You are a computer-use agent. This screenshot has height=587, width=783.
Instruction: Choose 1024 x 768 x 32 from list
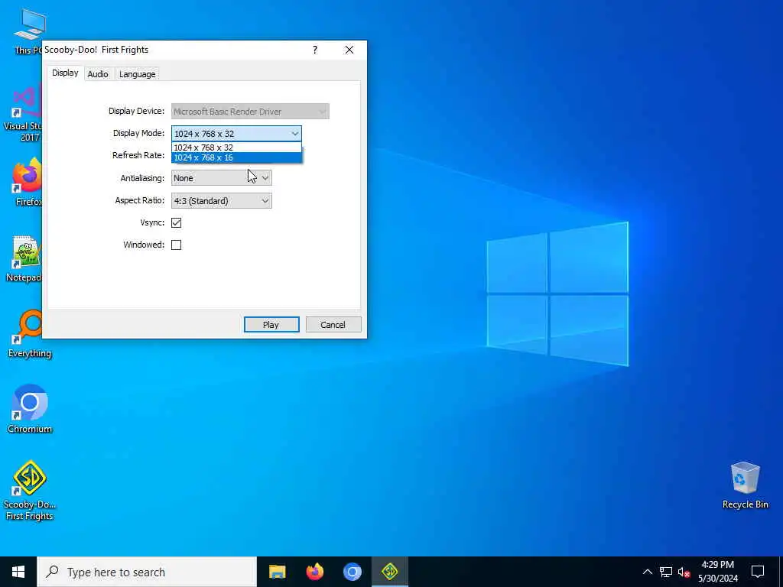point(237,148)
